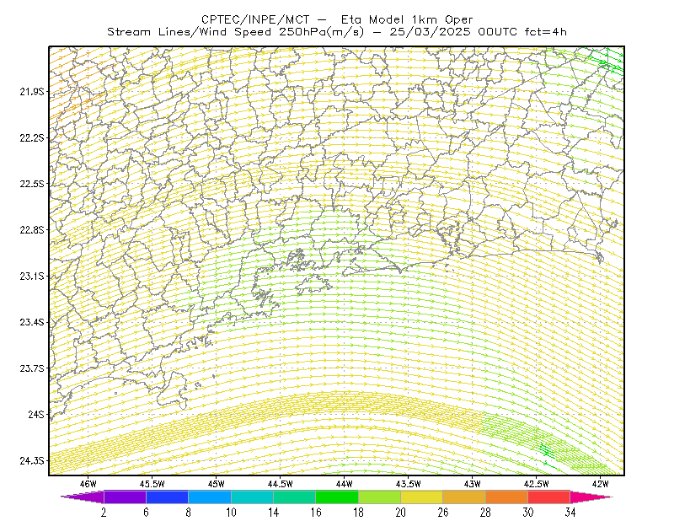Screen dimensions: 674x521
Task: Click the subtitle 'Stream Lines/Wind Speed 250hPa(m/s)'
Action: click(x=235, y=32)
